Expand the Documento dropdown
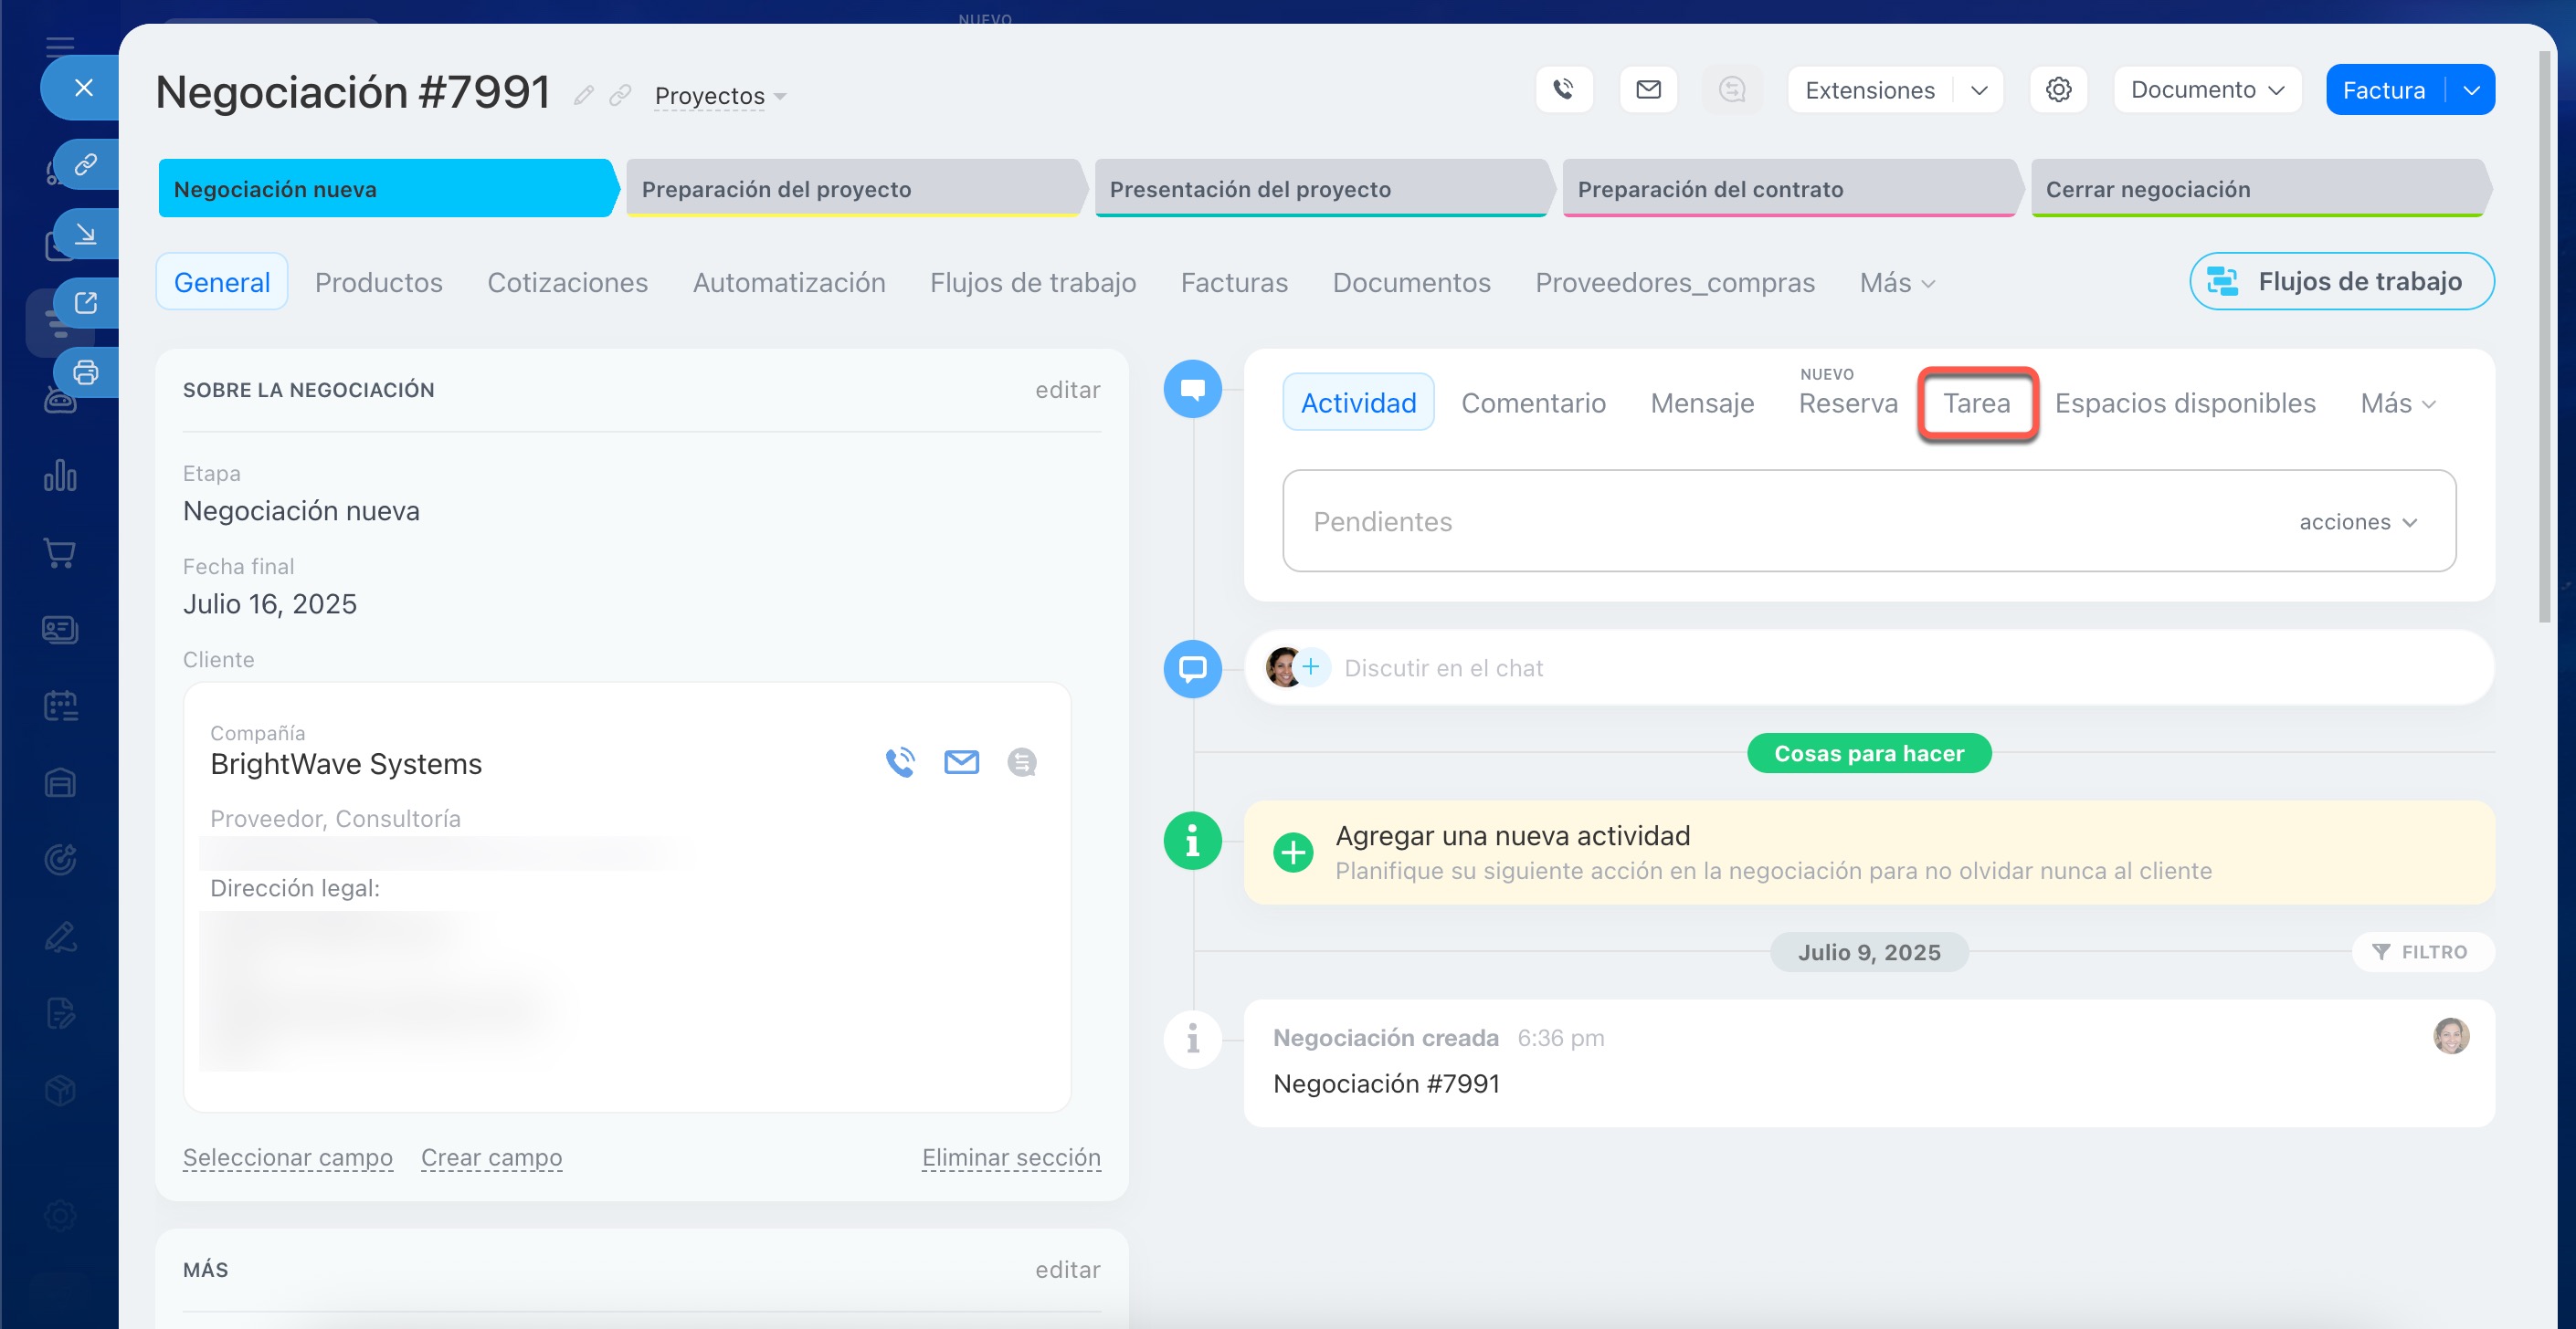The width and height of the screenshot is (2576, 1329). (x=2207, y=90)
